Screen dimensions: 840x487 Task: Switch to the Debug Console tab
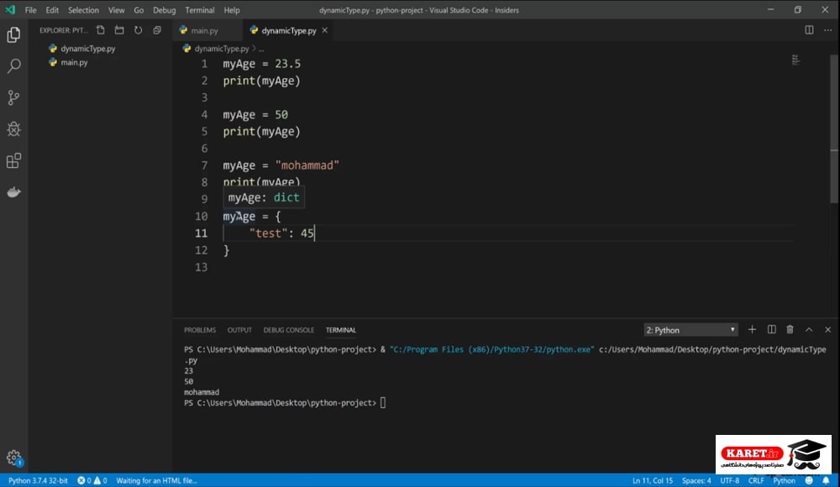point(289,330)
